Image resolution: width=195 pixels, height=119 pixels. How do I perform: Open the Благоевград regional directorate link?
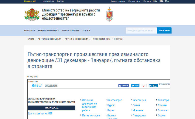pyautogui.click(x=115, y=100)
